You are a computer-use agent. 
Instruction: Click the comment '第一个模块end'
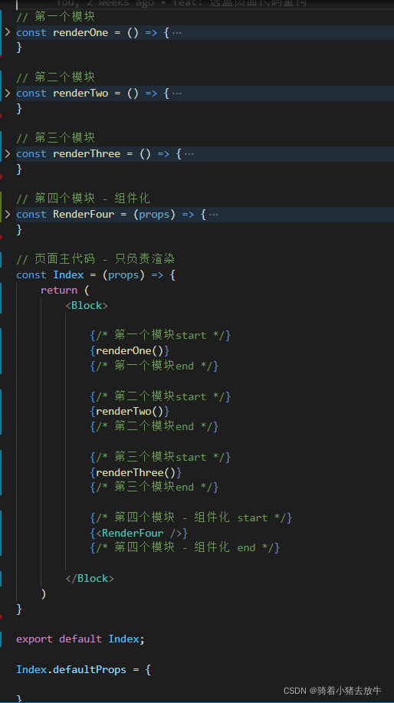(154, 366)
